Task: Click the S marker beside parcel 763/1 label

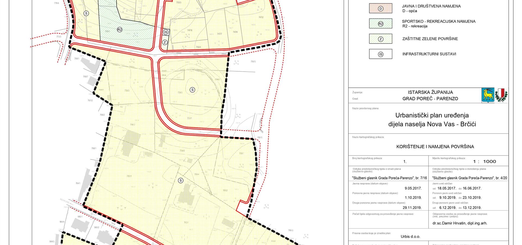Action: (x=181, y=180)
